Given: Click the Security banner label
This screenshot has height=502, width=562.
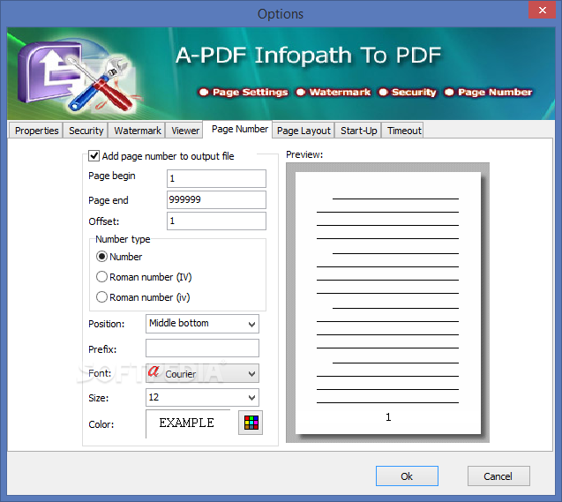Looking at the screenshot, I should pyautogui.click(x=414, y=92).
